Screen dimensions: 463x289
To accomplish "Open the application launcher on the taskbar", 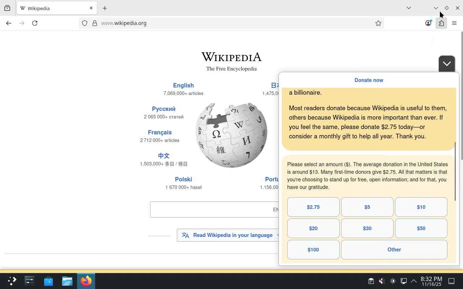I will pos(12,281).
